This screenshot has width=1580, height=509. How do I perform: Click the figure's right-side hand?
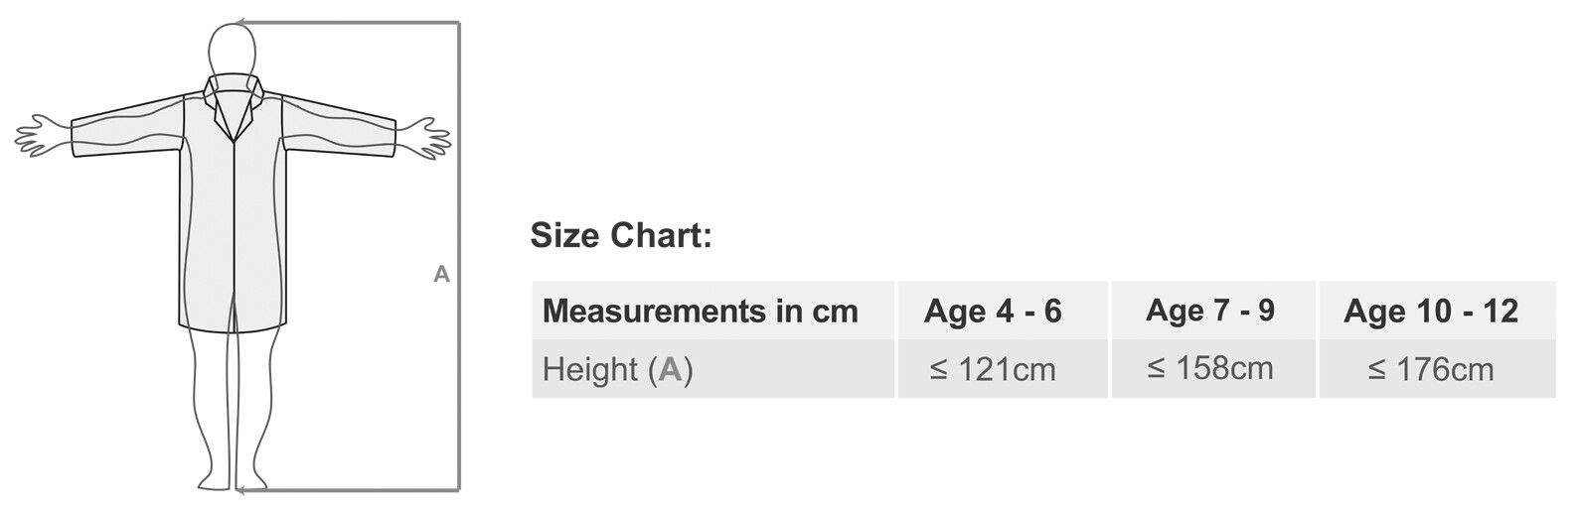coord(424,137)
